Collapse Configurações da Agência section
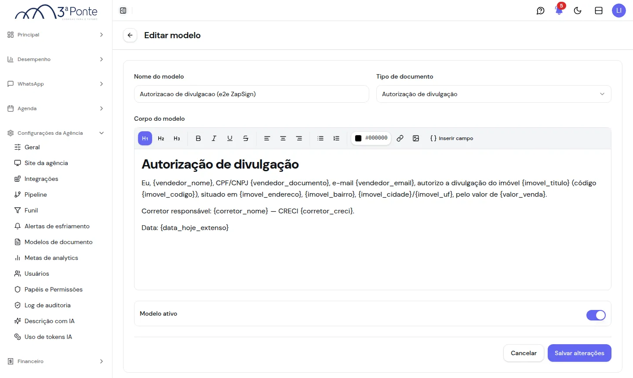The height and width of the screenshot is (378, 633). [56, 133]
